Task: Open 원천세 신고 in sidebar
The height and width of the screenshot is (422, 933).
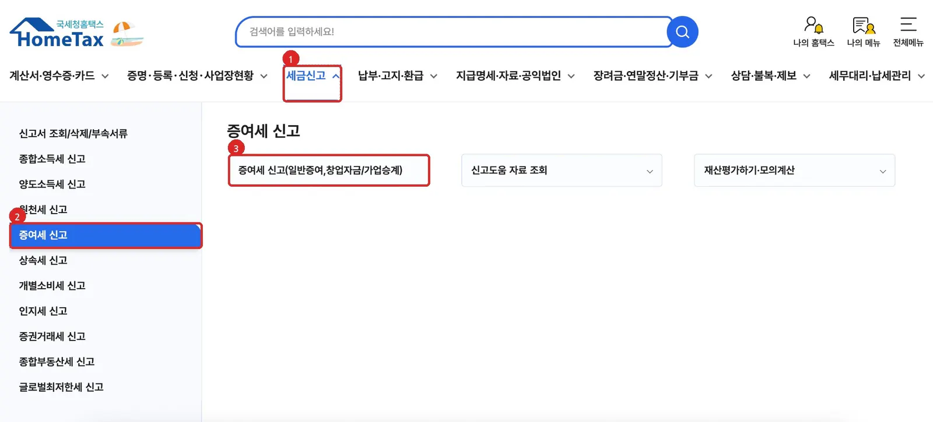Action: (x=43, y=210)
